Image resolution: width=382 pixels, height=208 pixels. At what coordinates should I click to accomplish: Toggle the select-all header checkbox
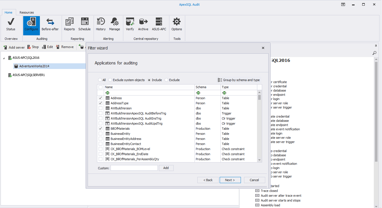(100, 87)
